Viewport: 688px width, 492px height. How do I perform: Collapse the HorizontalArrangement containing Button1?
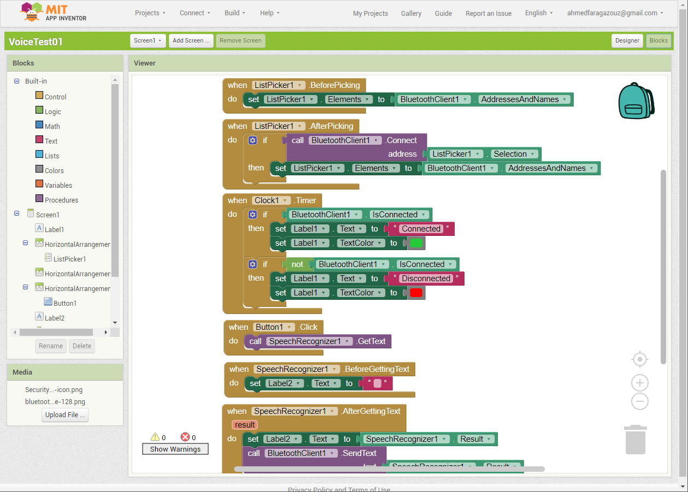[x=25, y=287]
